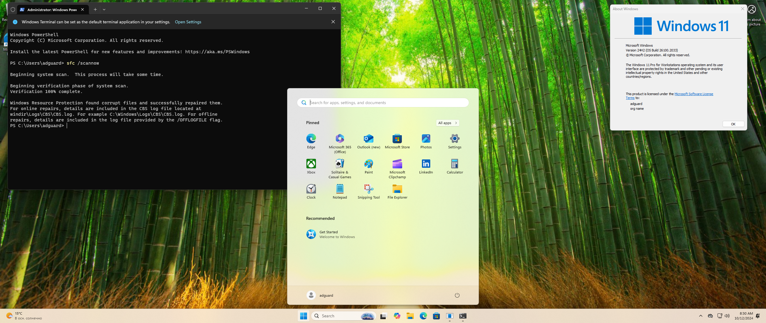Open LinkedIn pinned app
The height and width of the screenshot is (323, 766).
tap(426, 166)
